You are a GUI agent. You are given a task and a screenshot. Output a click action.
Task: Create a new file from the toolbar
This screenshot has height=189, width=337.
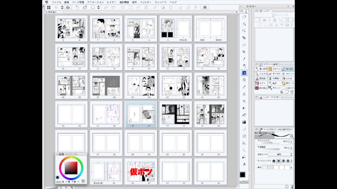(x=77, y=7)
